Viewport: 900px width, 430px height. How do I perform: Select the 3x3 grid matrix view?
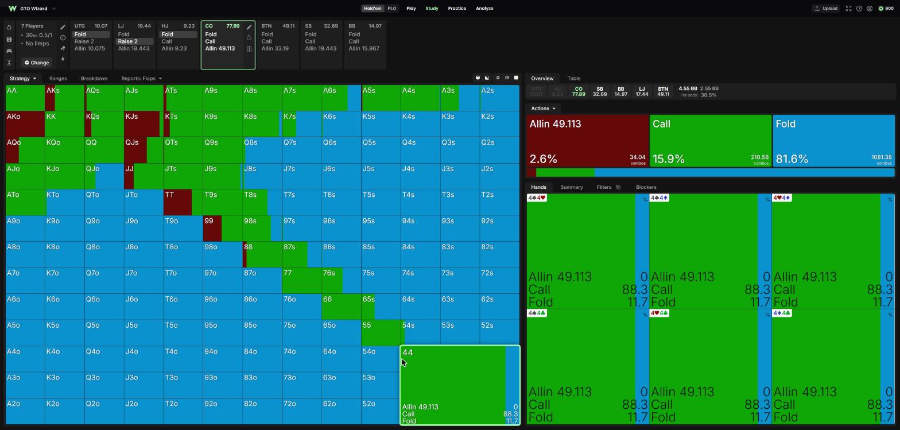tap(507, 78)
